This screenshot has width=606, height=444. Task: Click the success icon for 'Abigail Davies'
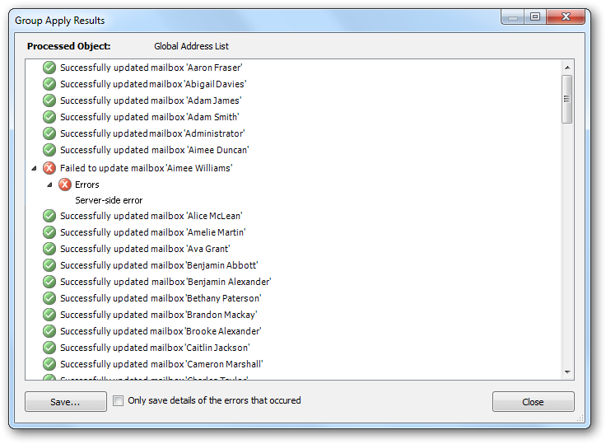click(49, 84)
